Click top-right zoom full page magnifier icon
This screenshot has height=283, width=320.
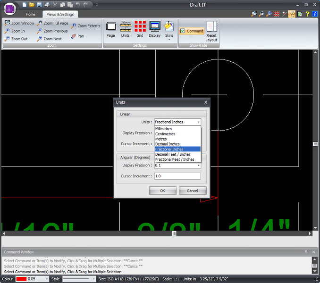tap(261, 14)
